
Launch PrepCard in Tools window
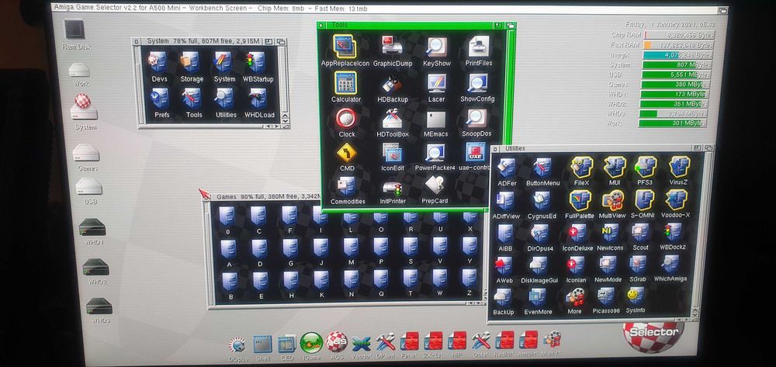(x=434, y=186)
